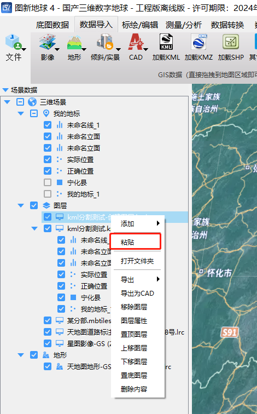Choose 图层属性 in the context menu
Viewport: 257px width, 414px height.
click(138, 321)
